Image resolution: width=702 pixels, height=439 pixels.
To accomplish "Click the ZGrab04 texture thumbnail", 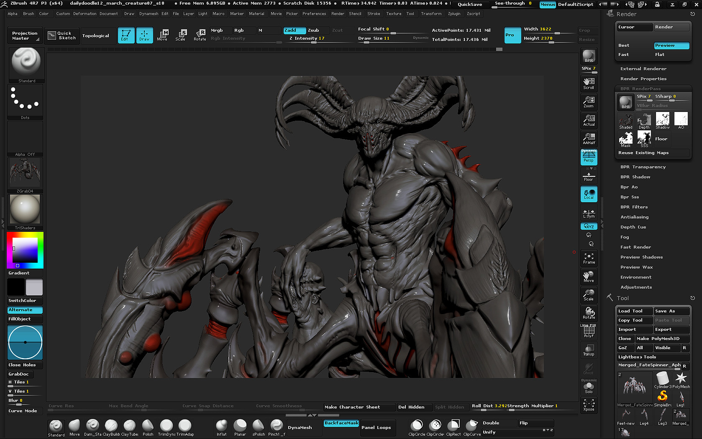I will (x=25, y=175).
